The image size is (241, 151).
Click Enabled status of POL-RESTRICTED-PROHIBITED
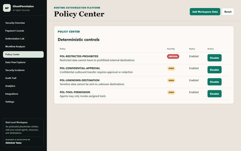coord(194,56)
